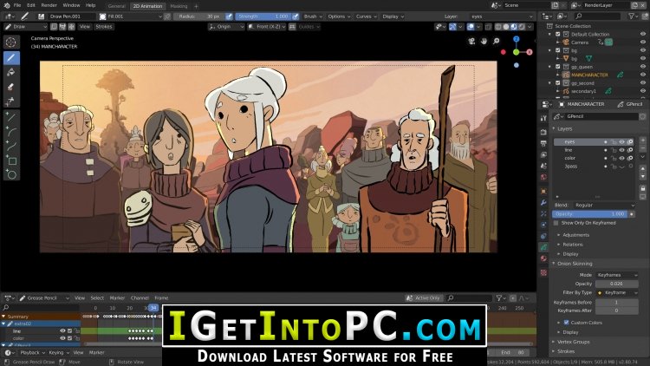Open the Keying popover in timeline

click(58, 353)
